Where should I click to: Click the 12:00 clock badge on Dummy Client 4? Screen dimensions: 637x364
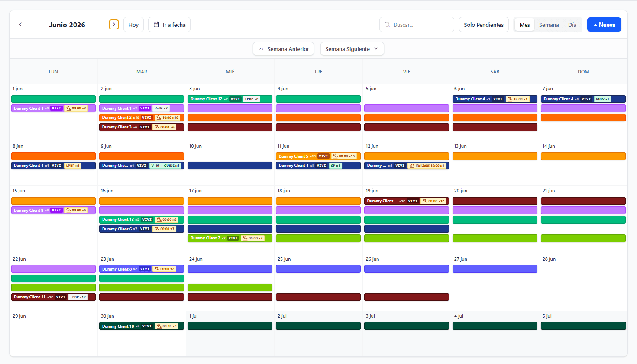click(517, 99)
